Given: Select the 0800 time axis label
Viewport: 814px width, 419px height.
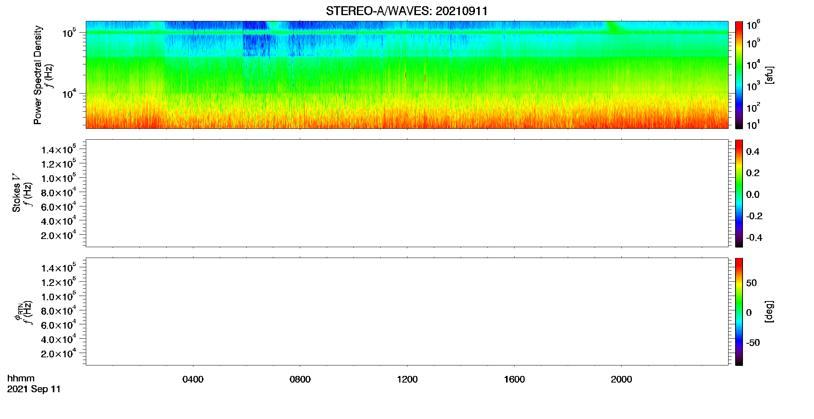Looking at the screenshot, I should (300, 379).
